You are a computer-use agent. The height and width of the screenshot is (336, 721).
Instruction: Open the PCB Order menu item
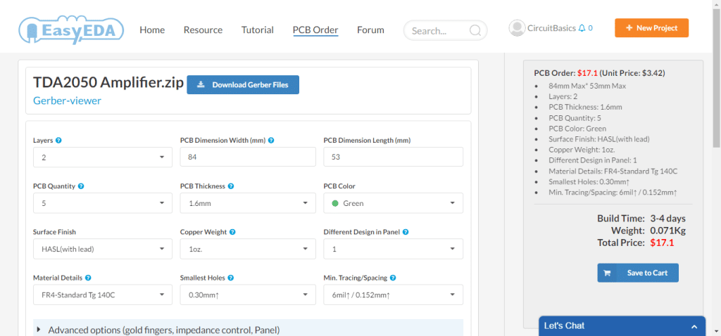coord(315,30)
